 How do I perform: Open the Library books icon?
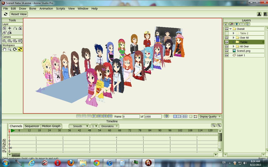pyautogui.click(x=265, y=14)
